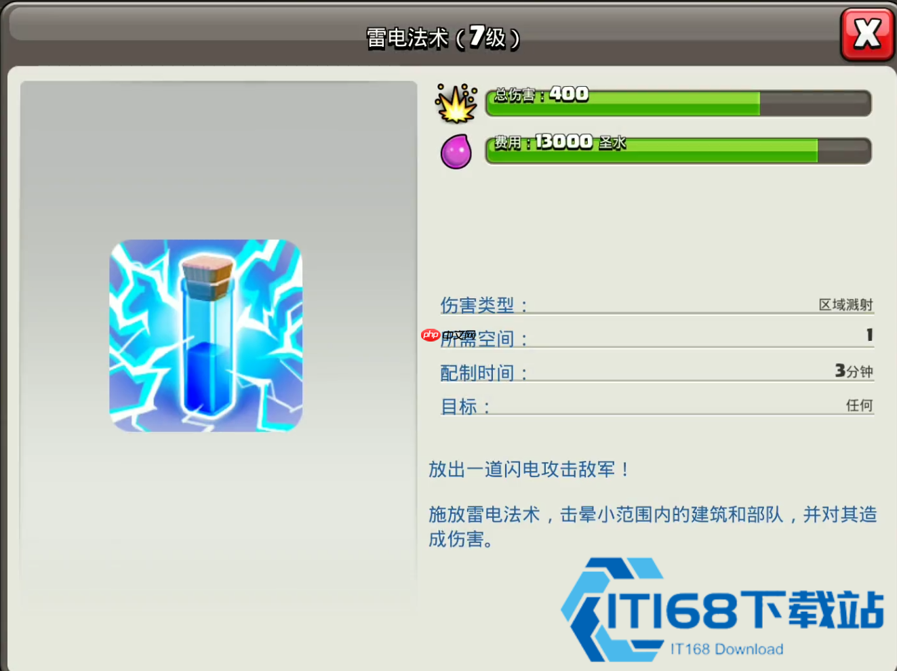Click the purple elixir drop icon

[x=456, y=151]
